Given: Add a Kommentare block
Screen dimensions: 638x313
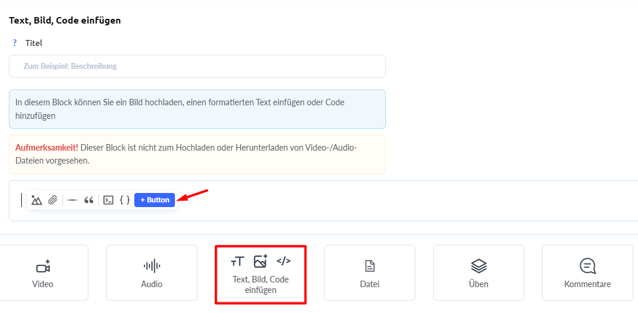Looking at the screenshot, I should (587, 273).
